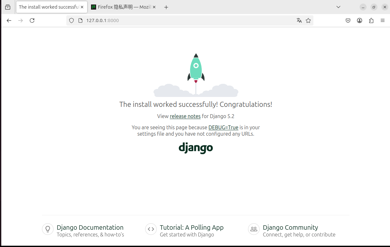Show site information page icon
The height and width of the screenshot is (247, 390).
80,20
